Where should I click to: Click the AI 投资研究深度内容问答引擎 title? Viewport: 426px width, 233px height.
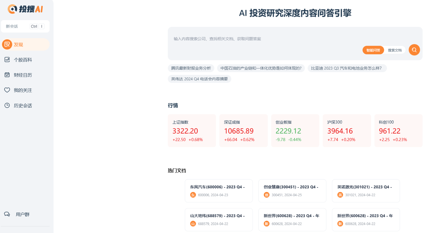(295, 13)
